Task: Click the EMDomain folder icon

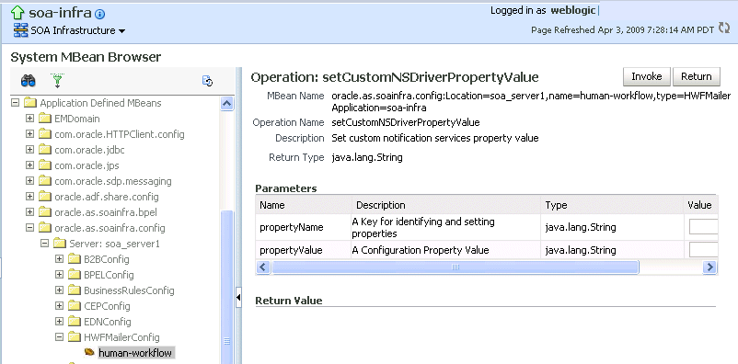Action: (x=45, y=119)
